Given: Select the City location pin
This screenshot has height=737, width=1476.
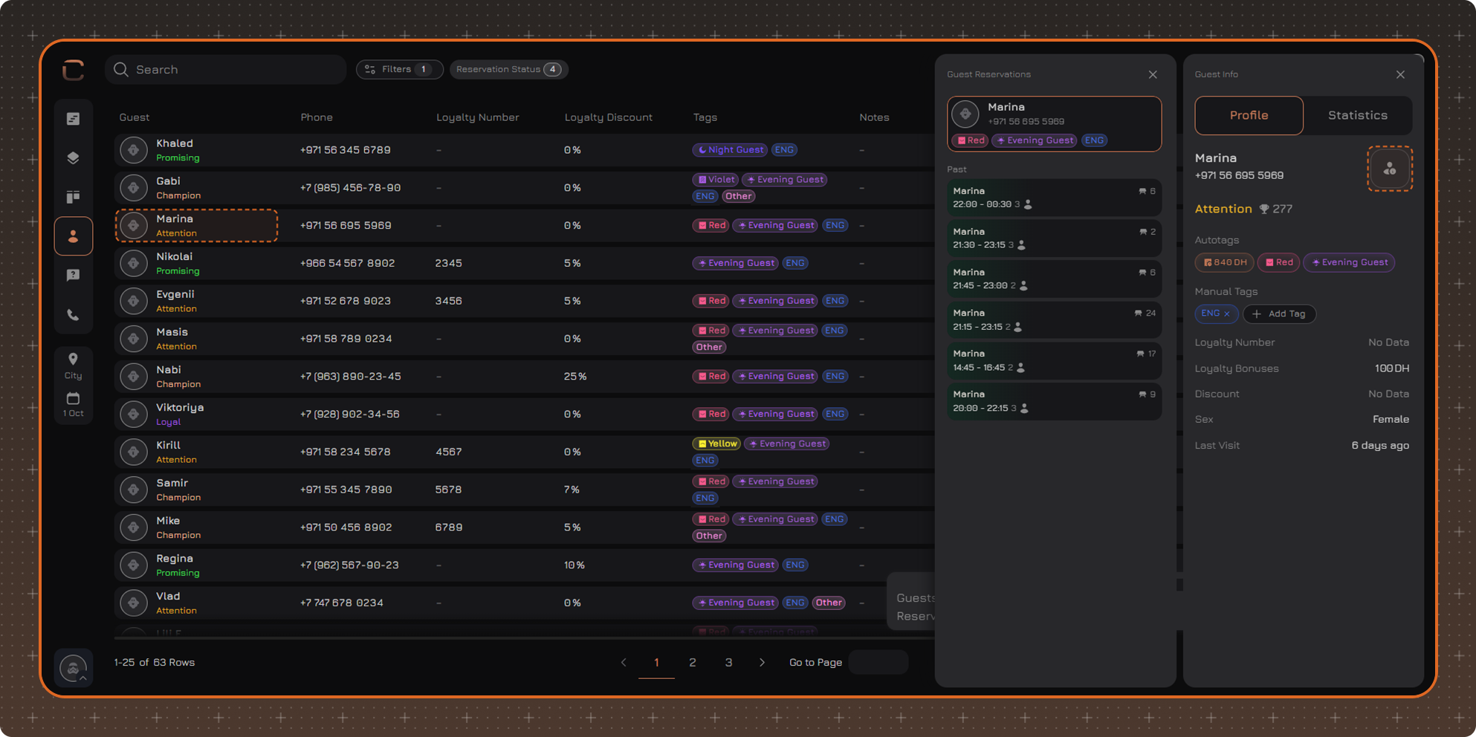Looking at the screenshot, I should [x=73, y=366].
